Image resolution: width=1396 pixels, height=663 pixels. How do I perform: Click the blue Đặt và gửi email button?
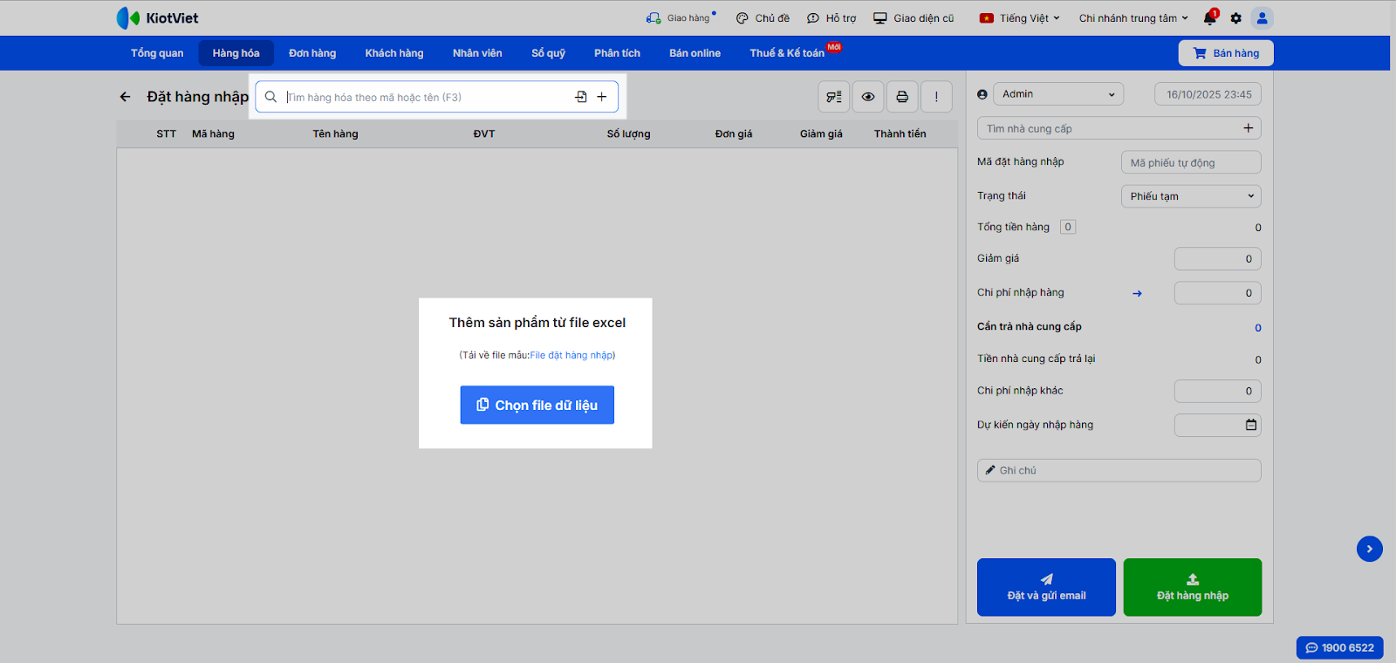(x=1046, y=587)
